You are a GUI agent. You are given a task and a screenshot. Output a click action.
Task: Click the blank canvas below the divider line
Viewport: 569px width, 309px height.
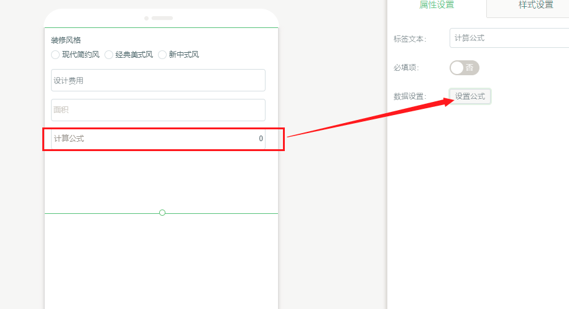coord(162,261)
